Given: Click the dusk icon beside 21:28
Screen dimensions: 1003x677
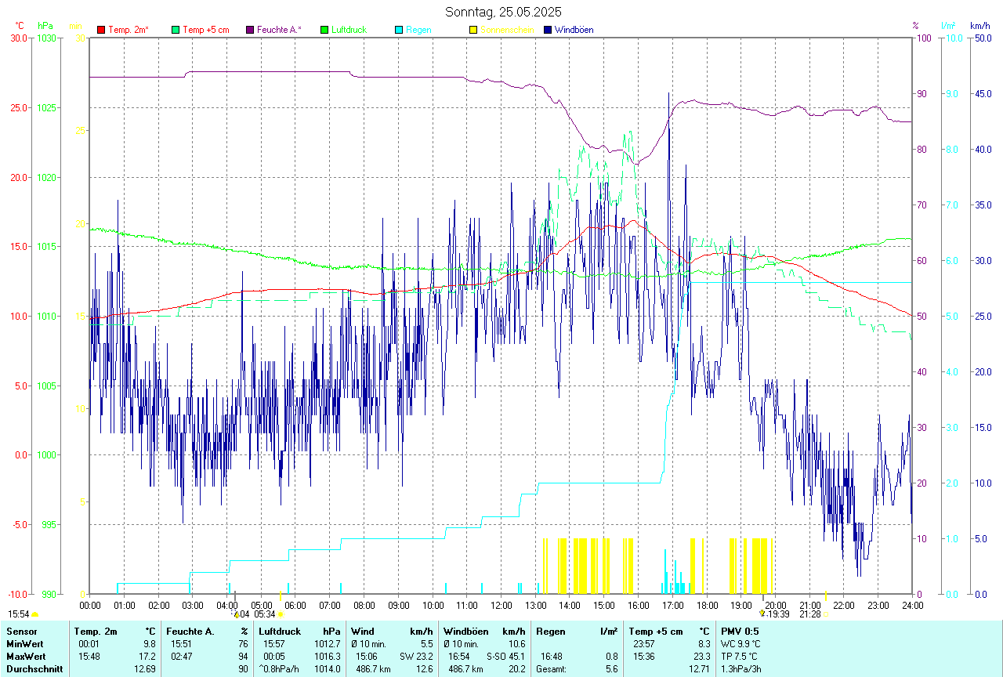Looking at the screenshot, I should click(x=826, y=615).
